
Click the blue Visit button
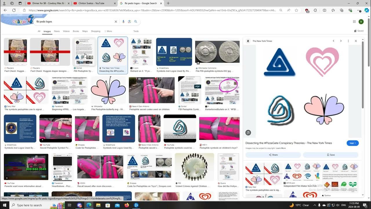coord(352,143)
